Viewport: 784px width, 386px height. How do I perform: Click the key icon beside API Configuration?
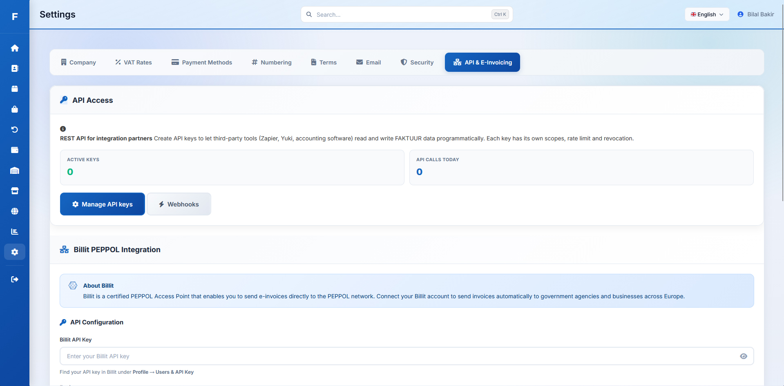tap(63, 322)
